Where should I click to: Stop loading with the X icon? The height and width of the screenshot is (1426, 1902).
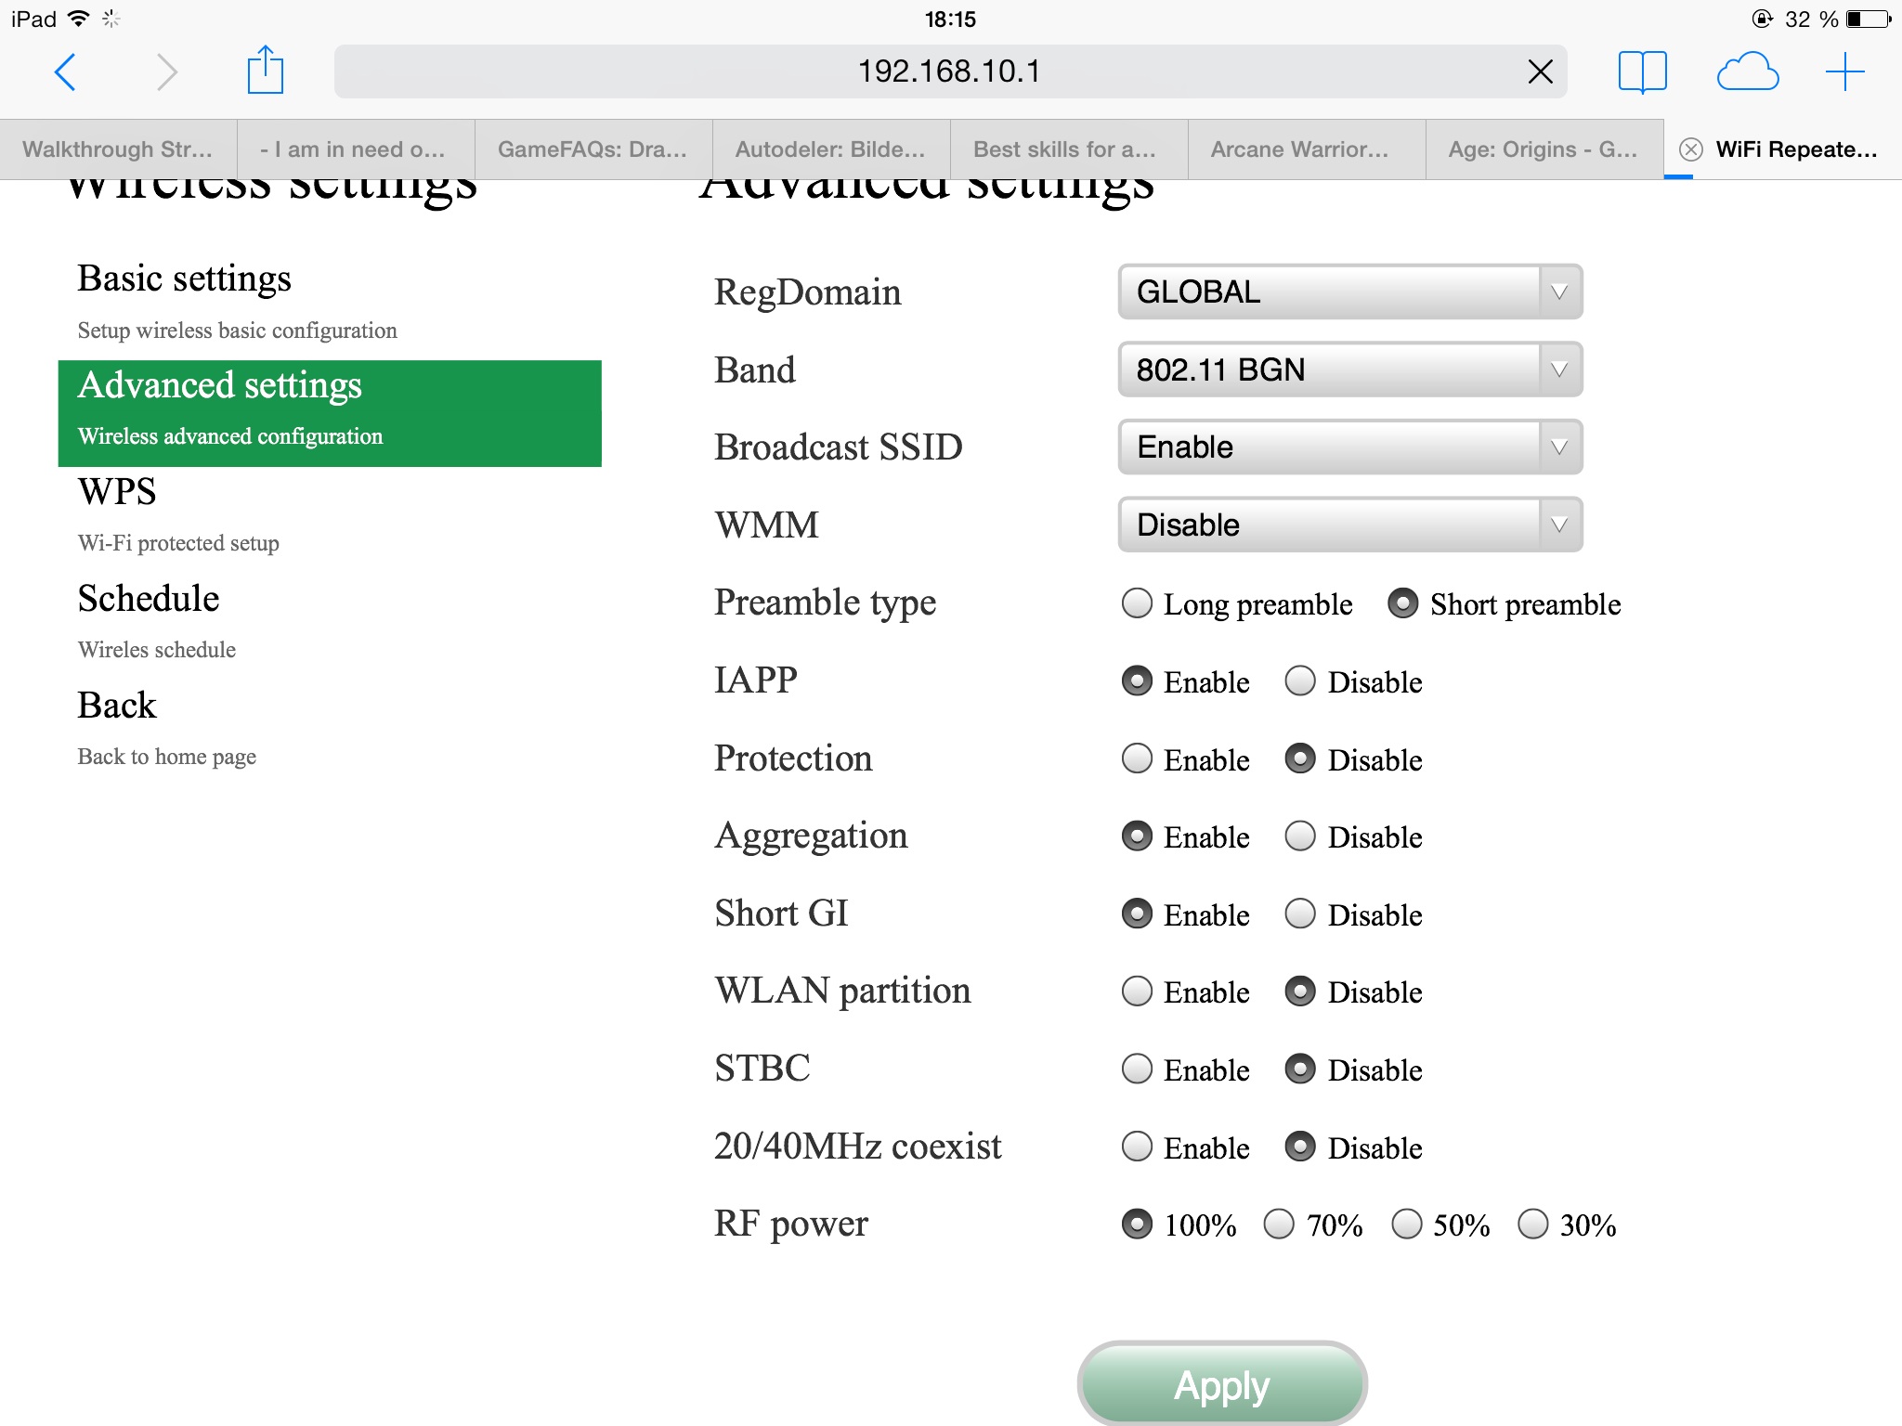click(1540, 71)
